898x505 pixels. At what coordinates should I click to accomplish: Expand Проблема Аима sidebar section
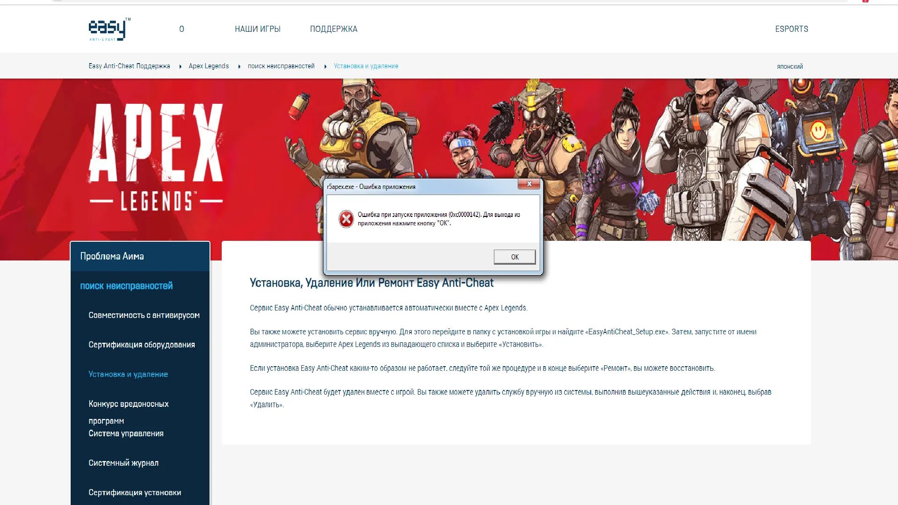click(x=112, y=256)
